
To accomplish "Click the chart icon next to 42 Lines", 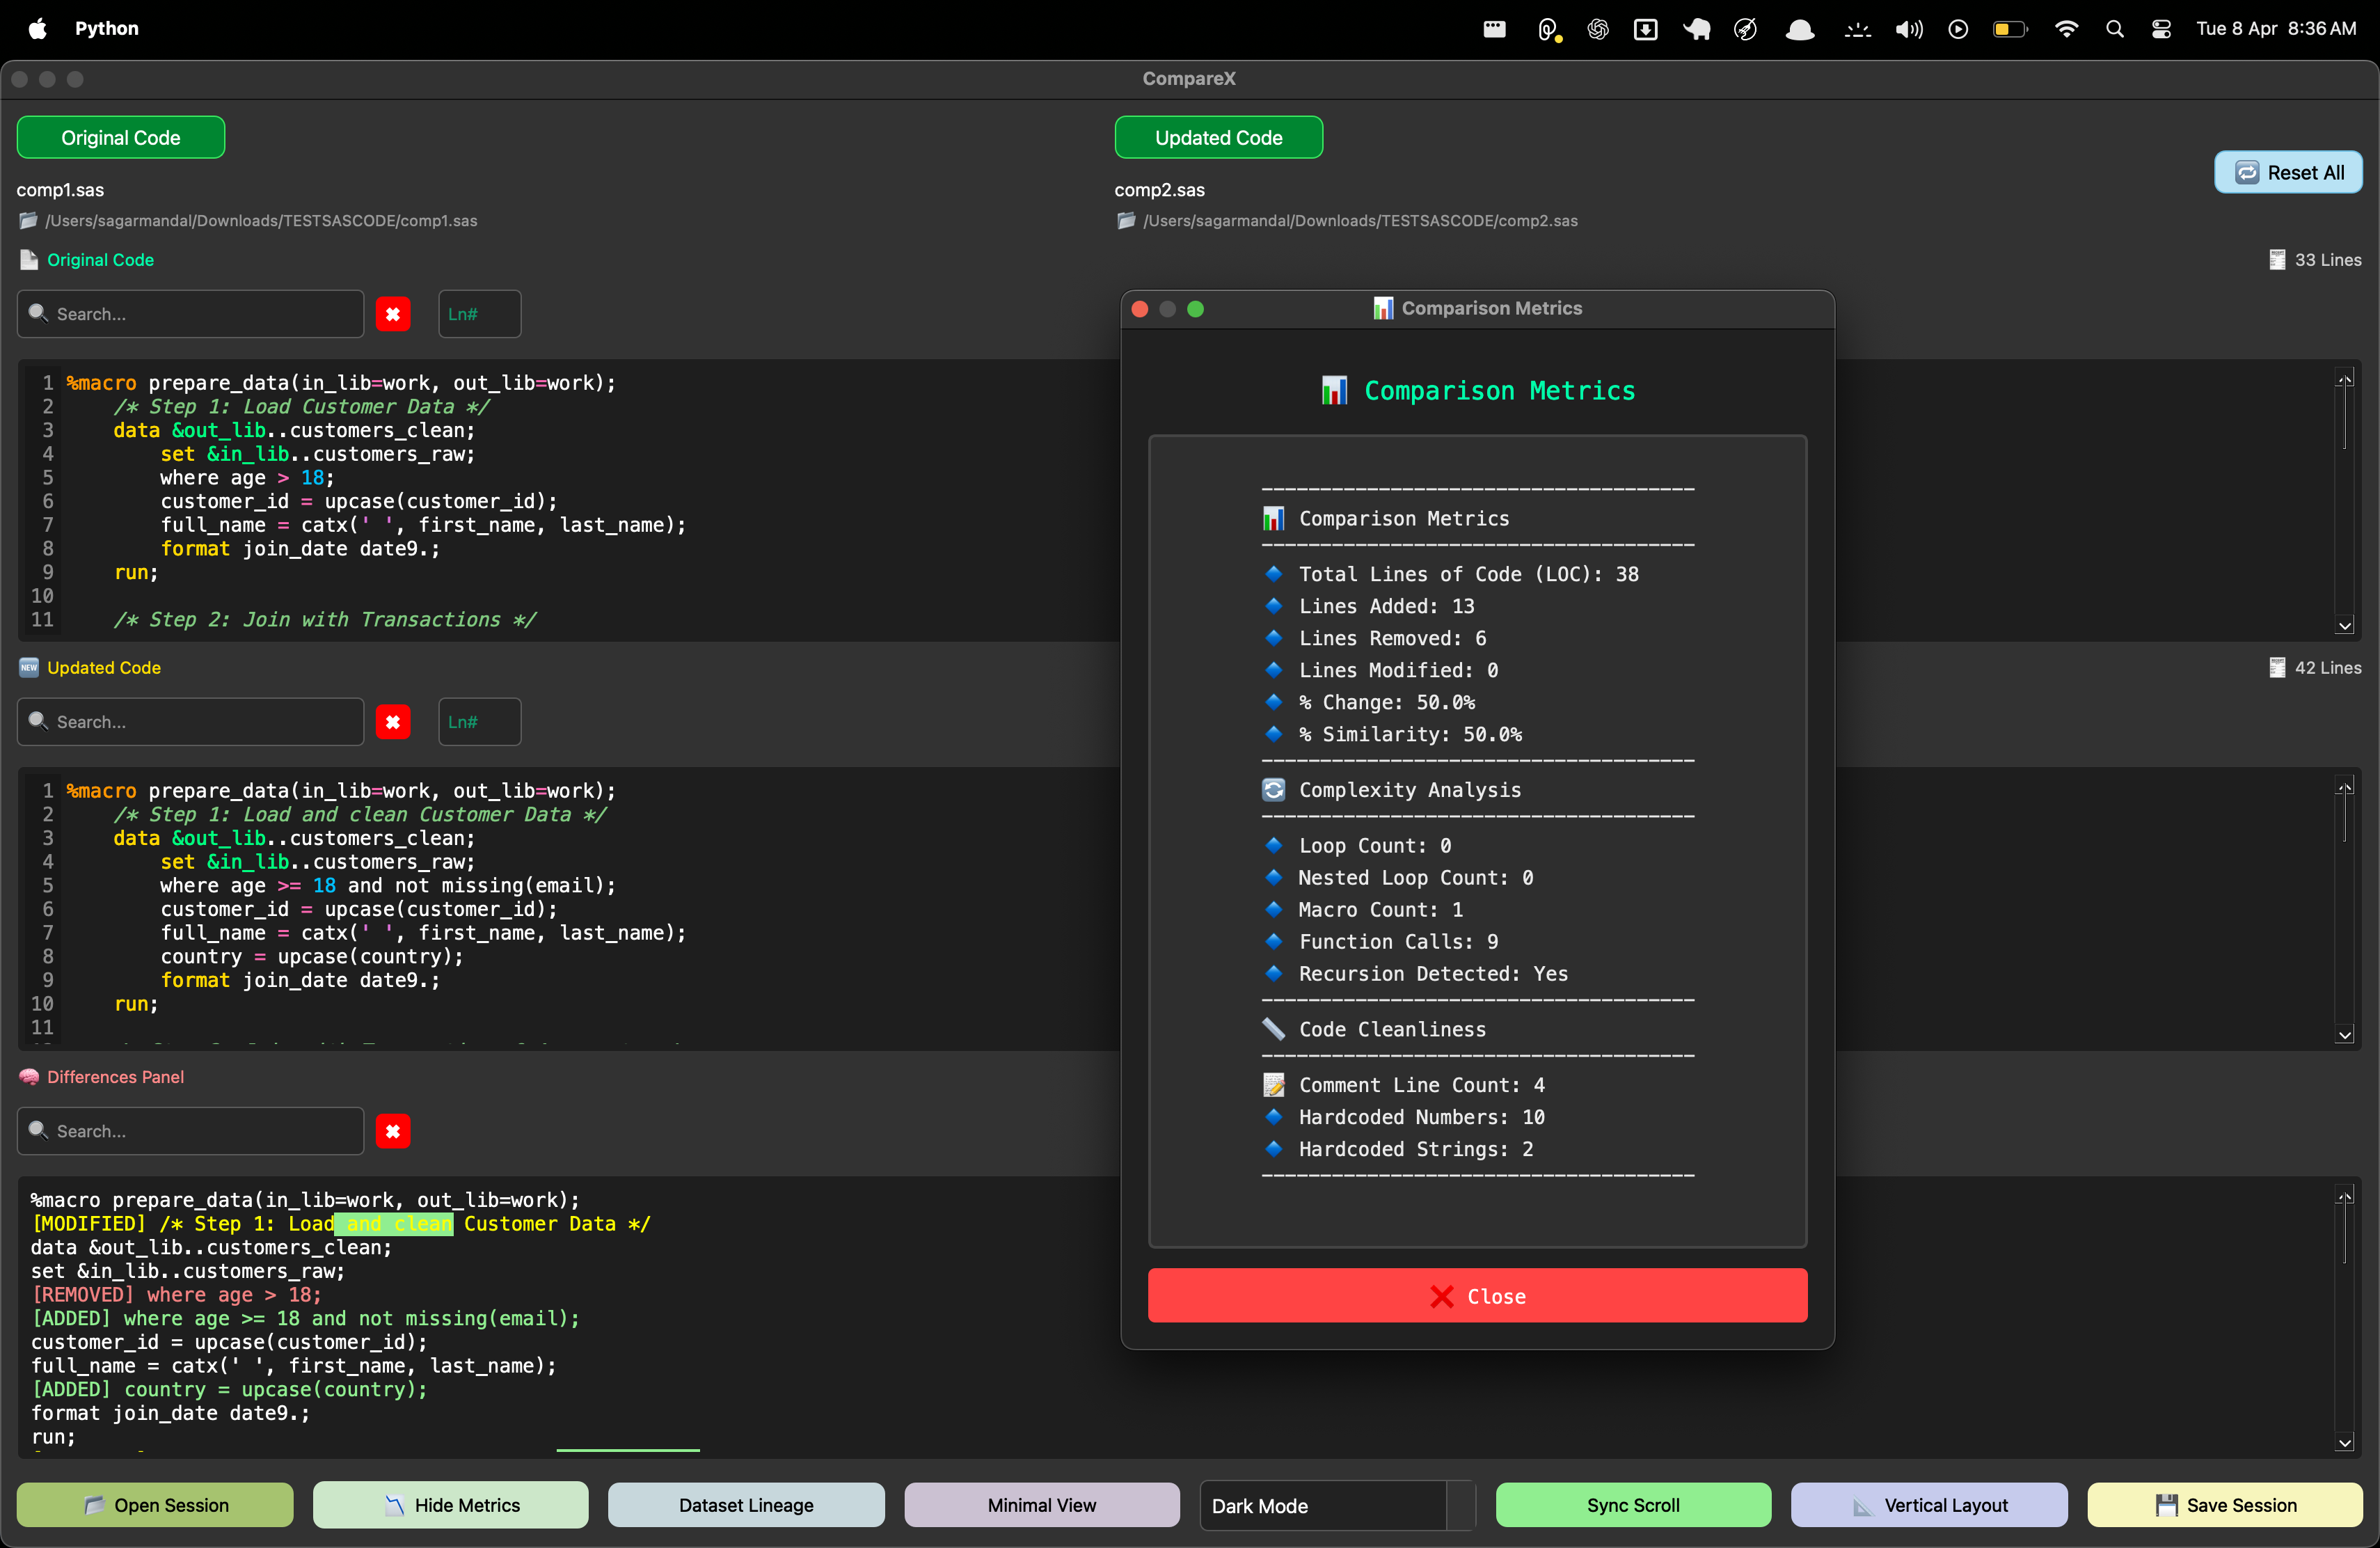I will click(x=2278, y=667).
